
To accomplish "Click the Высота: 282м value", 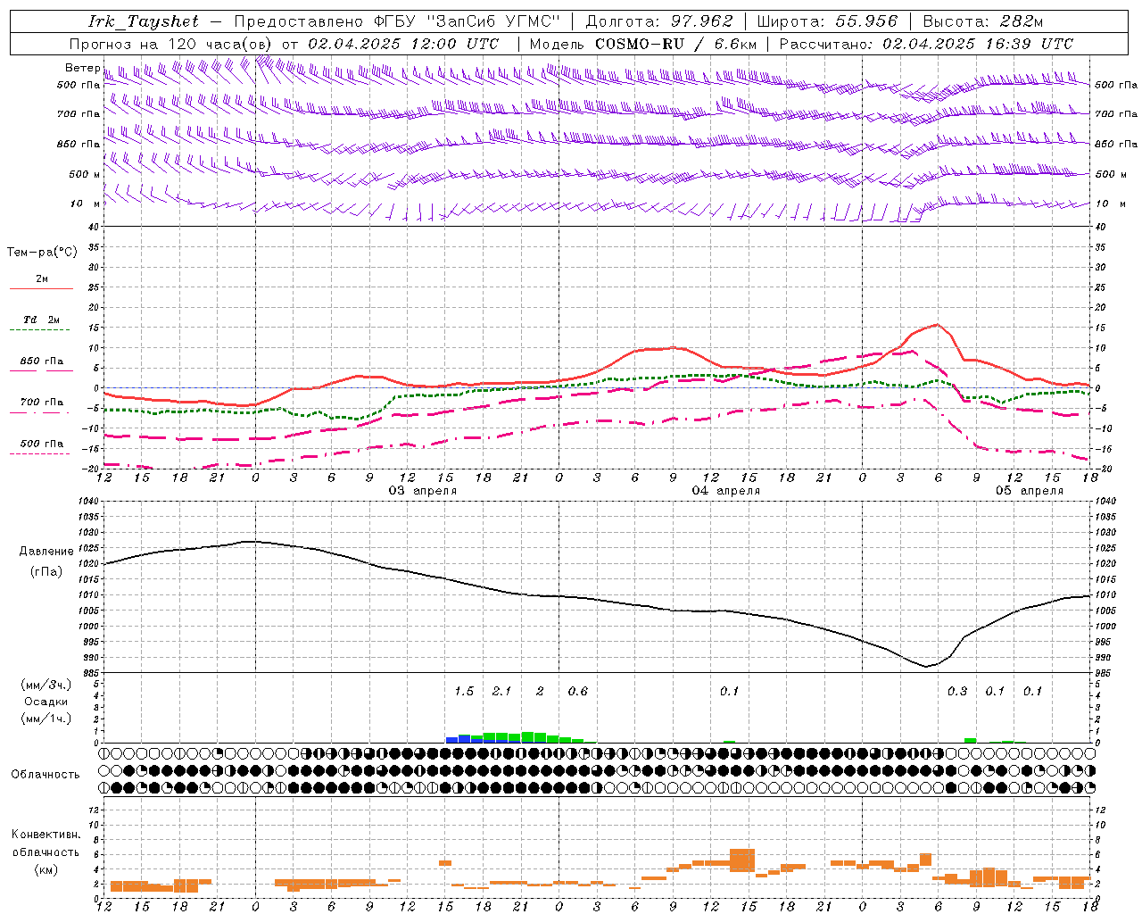I will tap(983, 21).
